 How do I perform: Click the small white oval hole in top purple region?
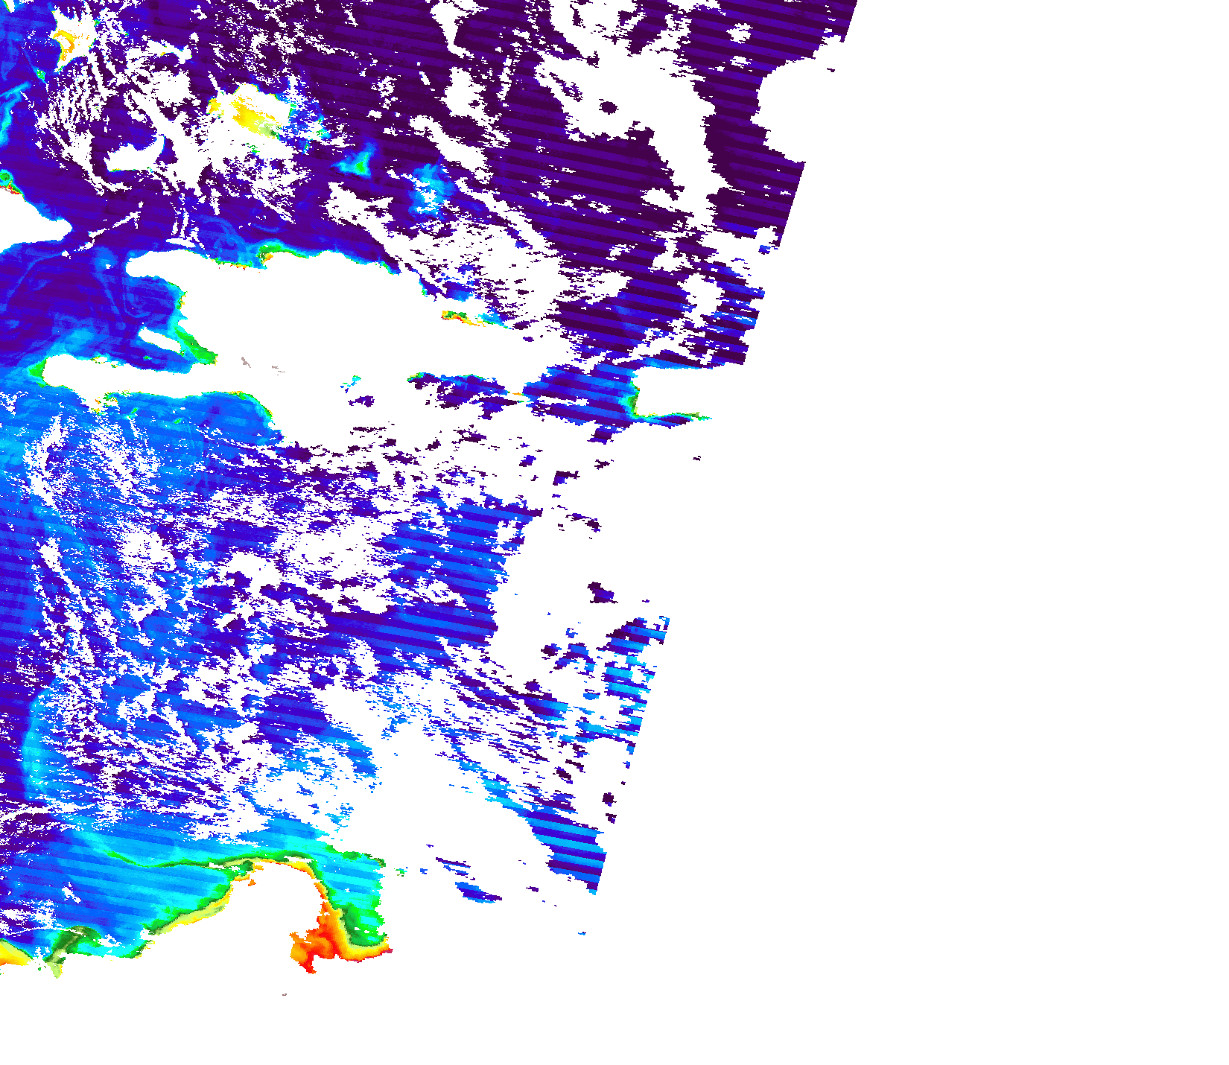(x=608, y=108)
